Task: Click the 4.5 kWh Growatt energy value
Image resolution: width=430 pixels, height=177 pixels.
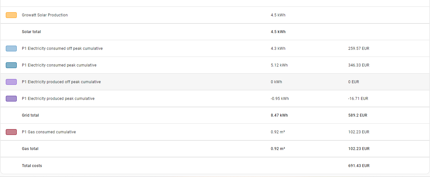Action: point(278,15)
